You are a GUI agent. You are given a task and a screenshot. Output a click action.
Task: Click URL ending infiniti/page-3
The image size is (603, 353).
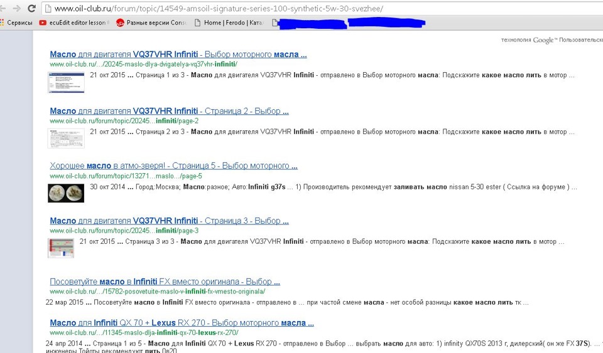coord(124,231)
